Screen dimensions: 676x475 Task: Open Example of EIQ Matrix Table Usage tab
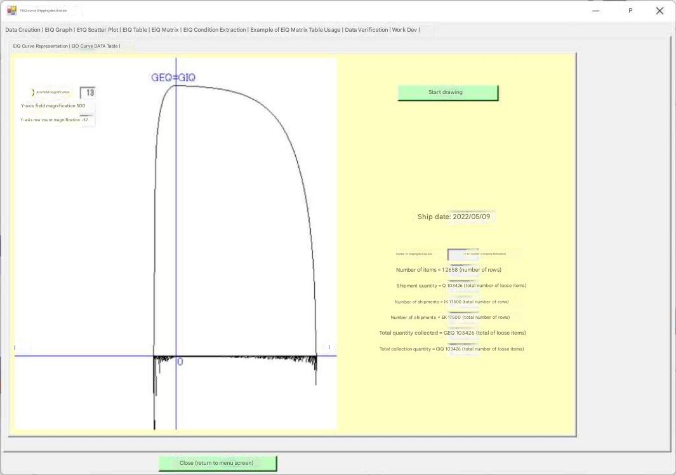295,30
